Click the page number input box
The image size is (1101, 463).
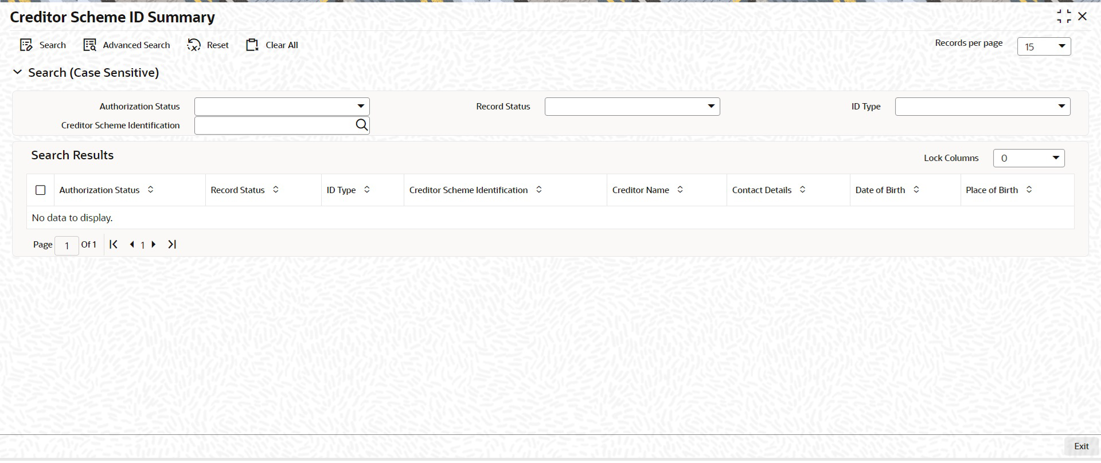[67, 245]
